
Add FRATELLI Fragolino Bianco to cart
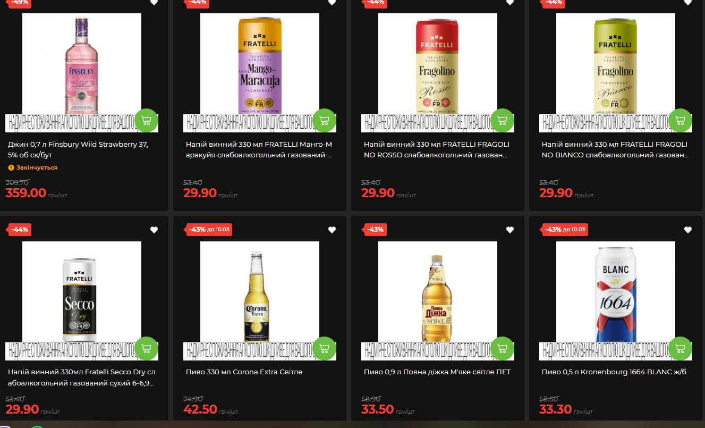point(681,120)
